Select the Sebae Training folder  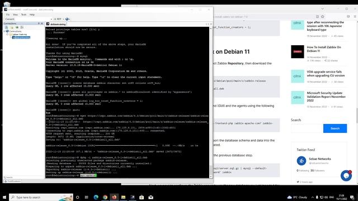click(x=20, y=35)
